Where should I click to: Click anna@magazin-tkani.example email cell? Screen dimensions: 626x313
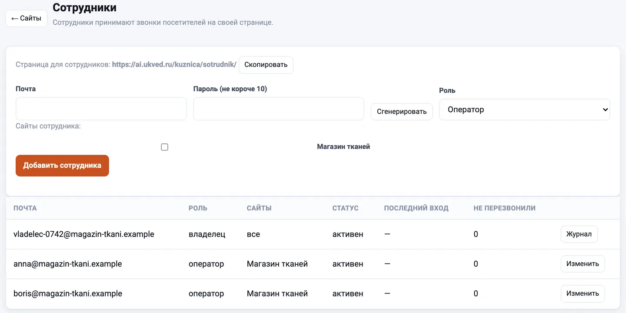68,264
